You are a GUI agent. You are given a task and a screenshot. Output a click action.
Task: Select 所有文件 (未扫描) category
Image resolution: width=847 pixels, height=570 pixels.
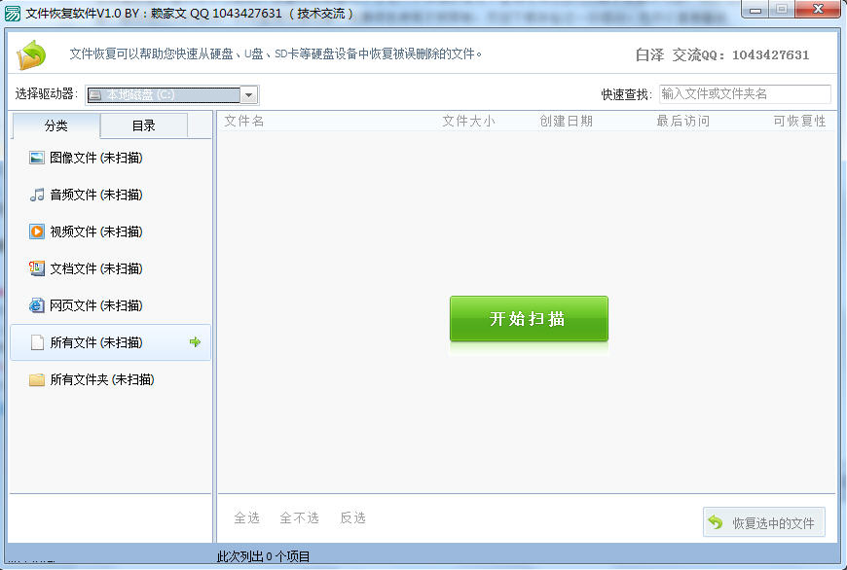(110, 342)
